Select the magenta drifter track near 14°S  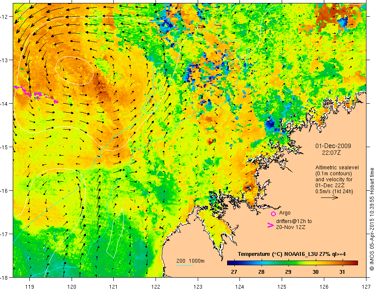[x=36, y=94]
